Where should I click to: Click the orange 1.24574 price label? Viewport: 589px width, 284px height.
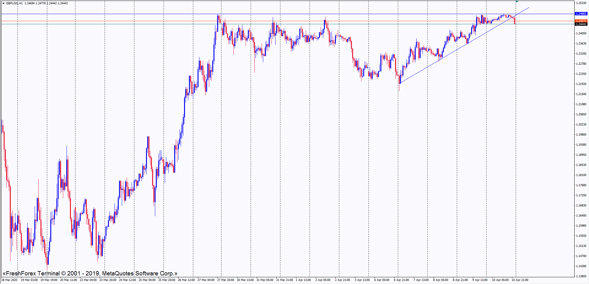581,21
